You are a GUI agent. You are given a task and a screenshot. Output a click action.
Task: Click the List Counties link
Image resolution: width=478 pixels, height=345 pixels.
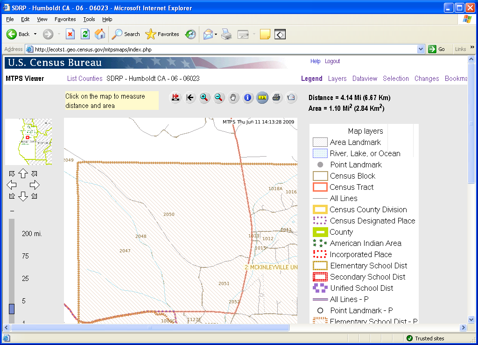click(84, 79)
